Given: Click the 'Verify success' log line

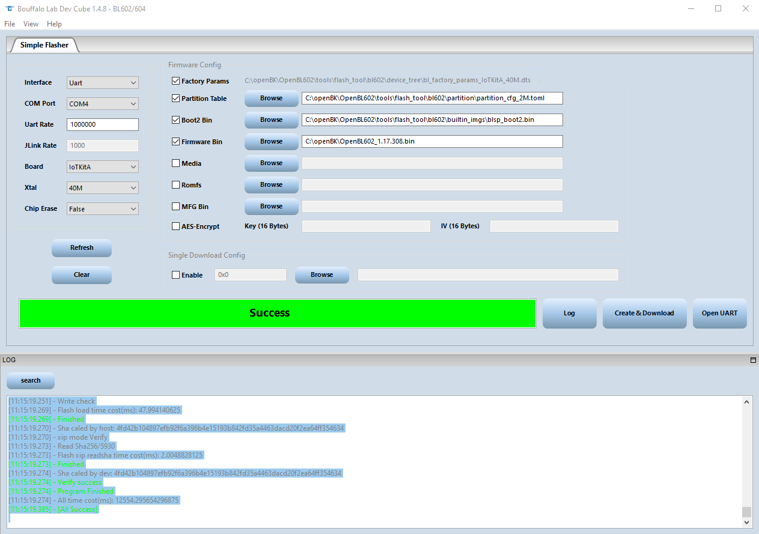Looking at the screenshot, I should [x=55, y=482].
